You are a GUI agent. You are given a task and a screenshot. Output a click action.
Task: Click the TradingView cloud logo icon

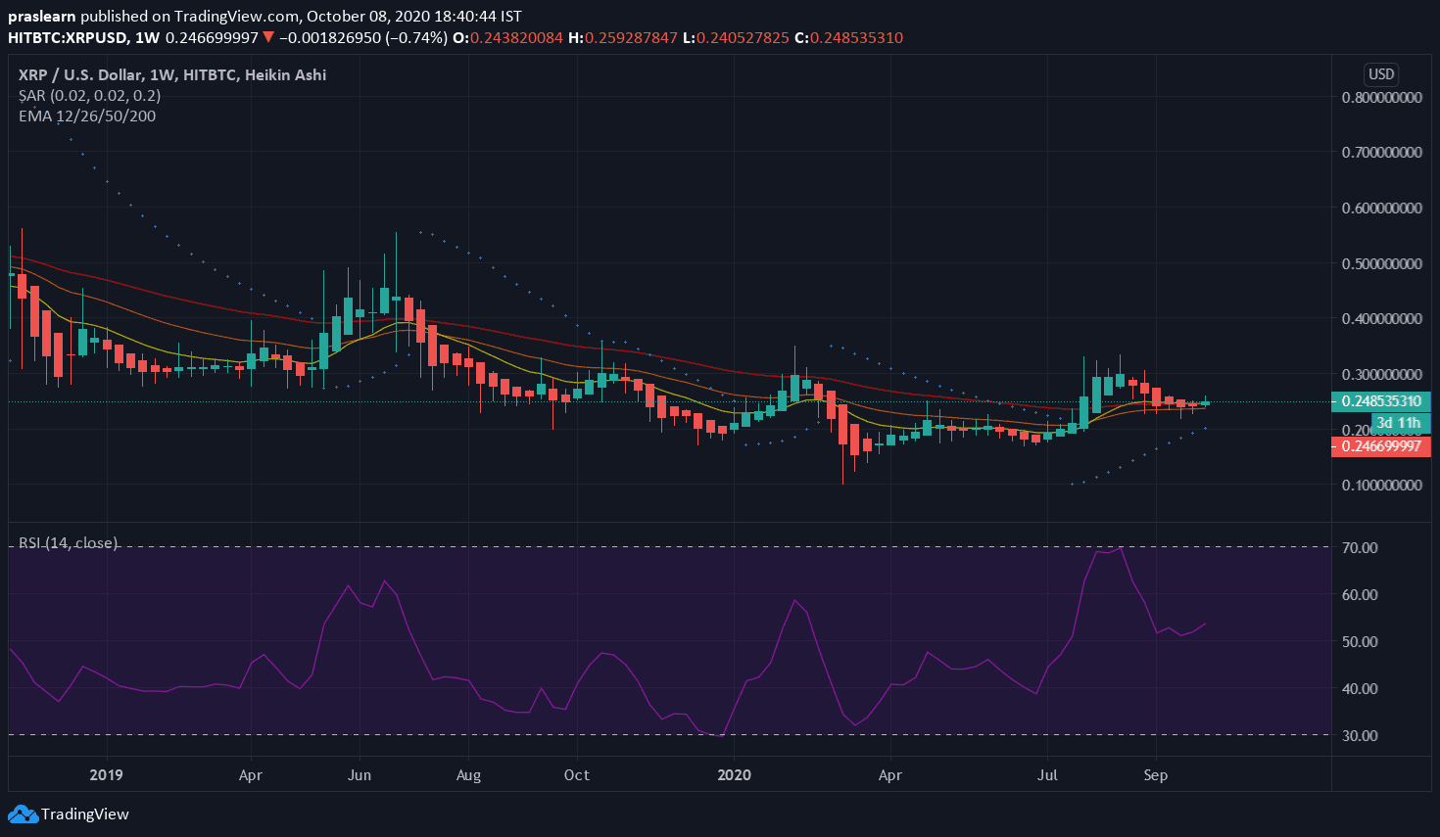pos(23,814)
